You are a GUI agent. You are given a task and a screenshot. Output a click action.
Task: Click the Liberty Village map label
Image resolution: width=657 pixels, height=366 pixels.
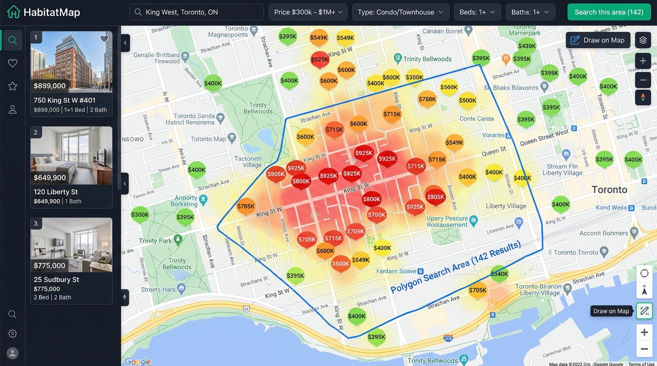click(x=506, y=206)
